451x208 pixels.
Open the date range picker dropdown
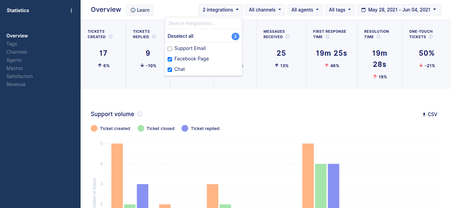pyautogui.click(x=399, y=10)
